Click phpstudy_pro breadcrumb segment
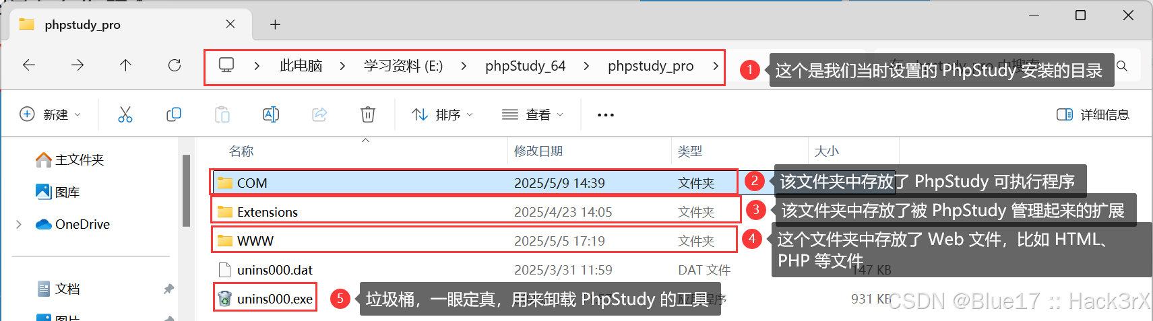Screen dimensions: 1153x321 pyautogui.click(x=650, y=66)
